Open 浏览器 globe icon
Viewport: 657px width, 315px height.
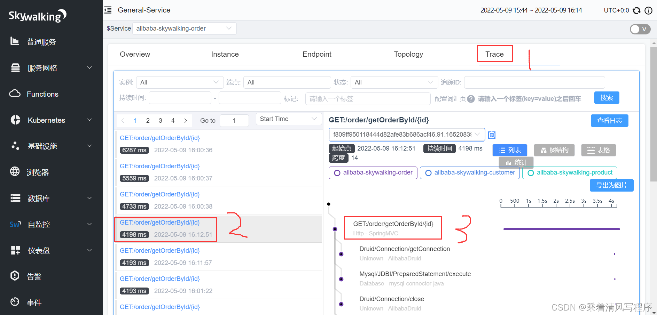pyautogui.click(x=15, y=171)
